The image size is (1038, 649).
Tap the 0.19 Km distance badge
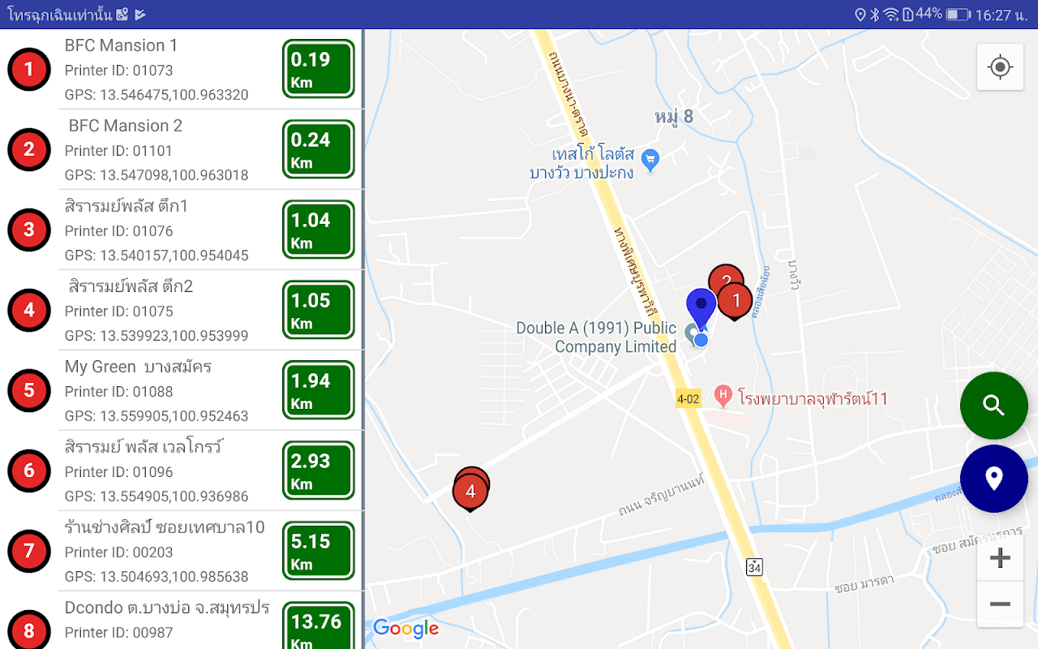click(x=319, y=69)
